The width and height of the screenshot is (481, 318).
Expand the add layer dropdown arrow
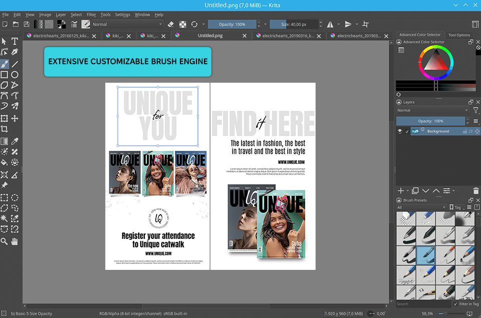408,191
